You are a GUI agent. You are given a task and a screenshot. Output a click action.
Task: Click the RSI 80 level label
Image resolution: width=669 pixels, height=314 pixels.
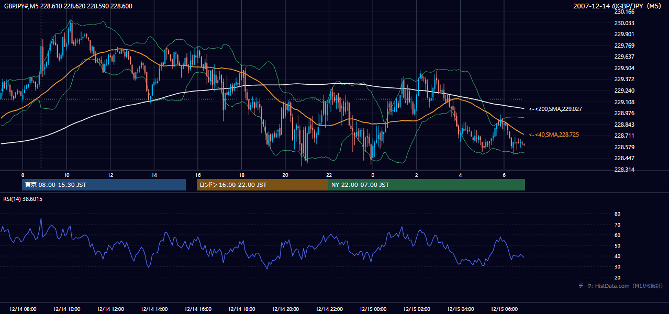click(x=617, y=214)
